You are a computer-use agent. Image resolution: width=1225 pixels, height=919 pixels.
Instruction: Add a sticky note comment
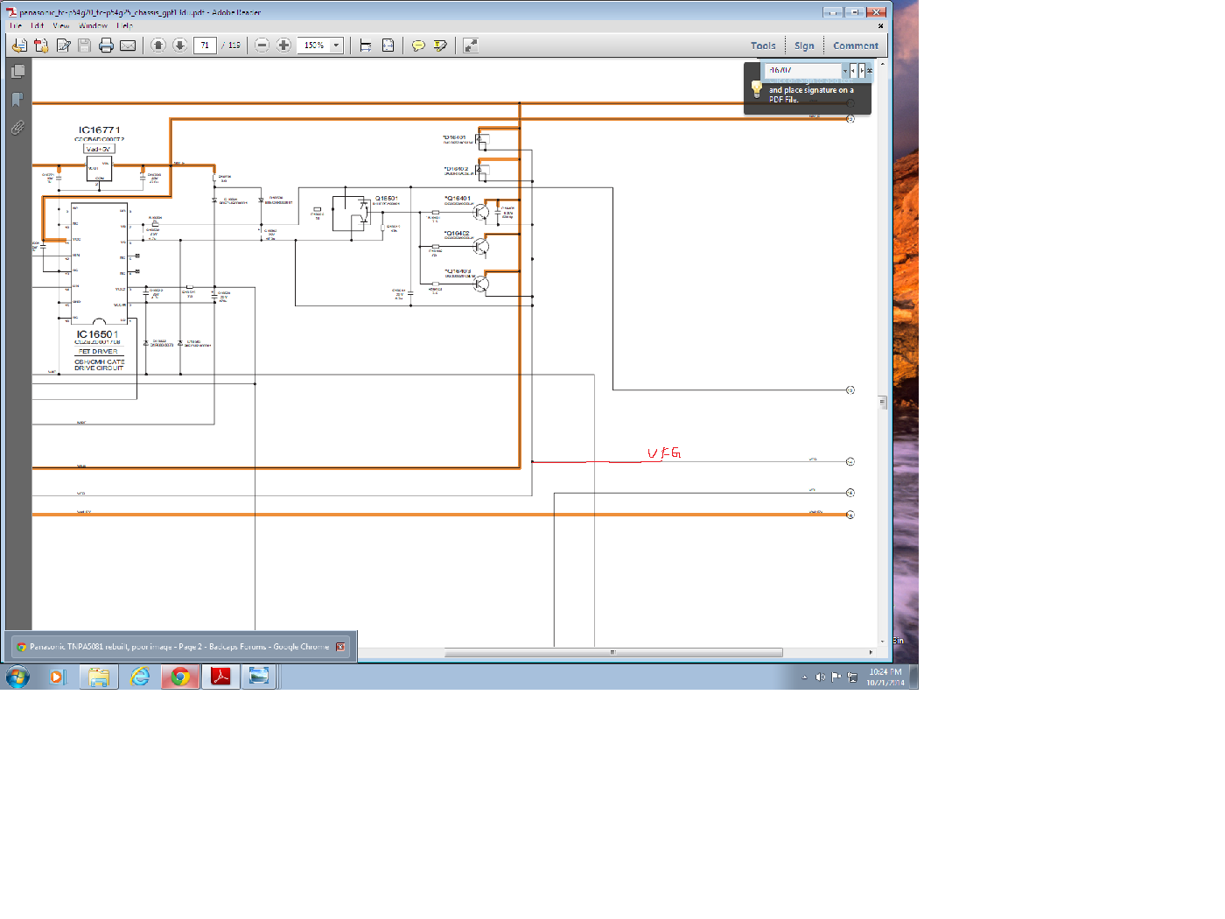(x=418, y=46)
